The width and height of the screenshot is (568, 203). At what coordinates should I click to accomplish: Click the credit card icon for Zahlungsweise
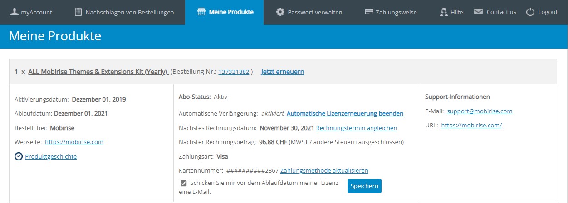click(369, 12)
